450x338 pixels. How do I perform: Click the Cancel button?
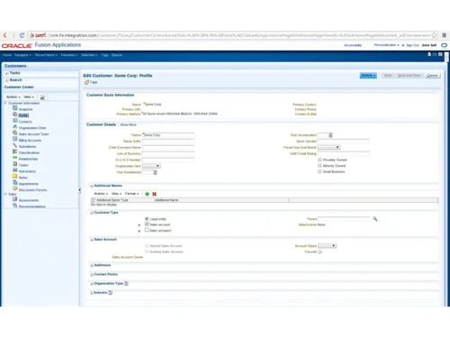point(432,76)
